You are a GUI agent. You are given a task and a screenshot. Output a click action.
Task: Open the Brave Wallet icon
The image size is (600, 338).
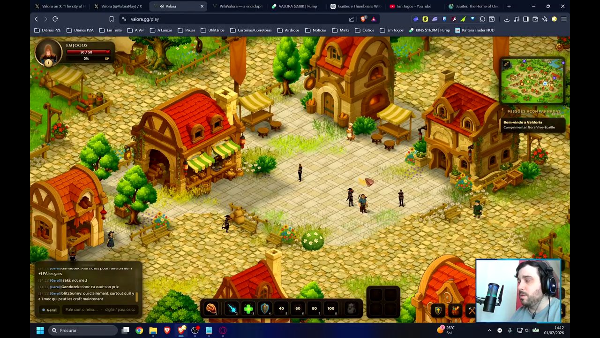click(x=535, y=19)
